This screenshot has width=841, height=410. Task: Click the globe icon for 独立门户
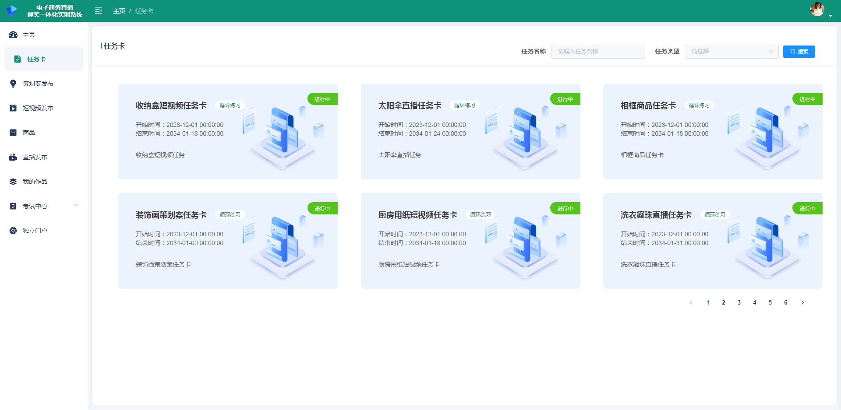pyautogui.click(x=13, y=231)
